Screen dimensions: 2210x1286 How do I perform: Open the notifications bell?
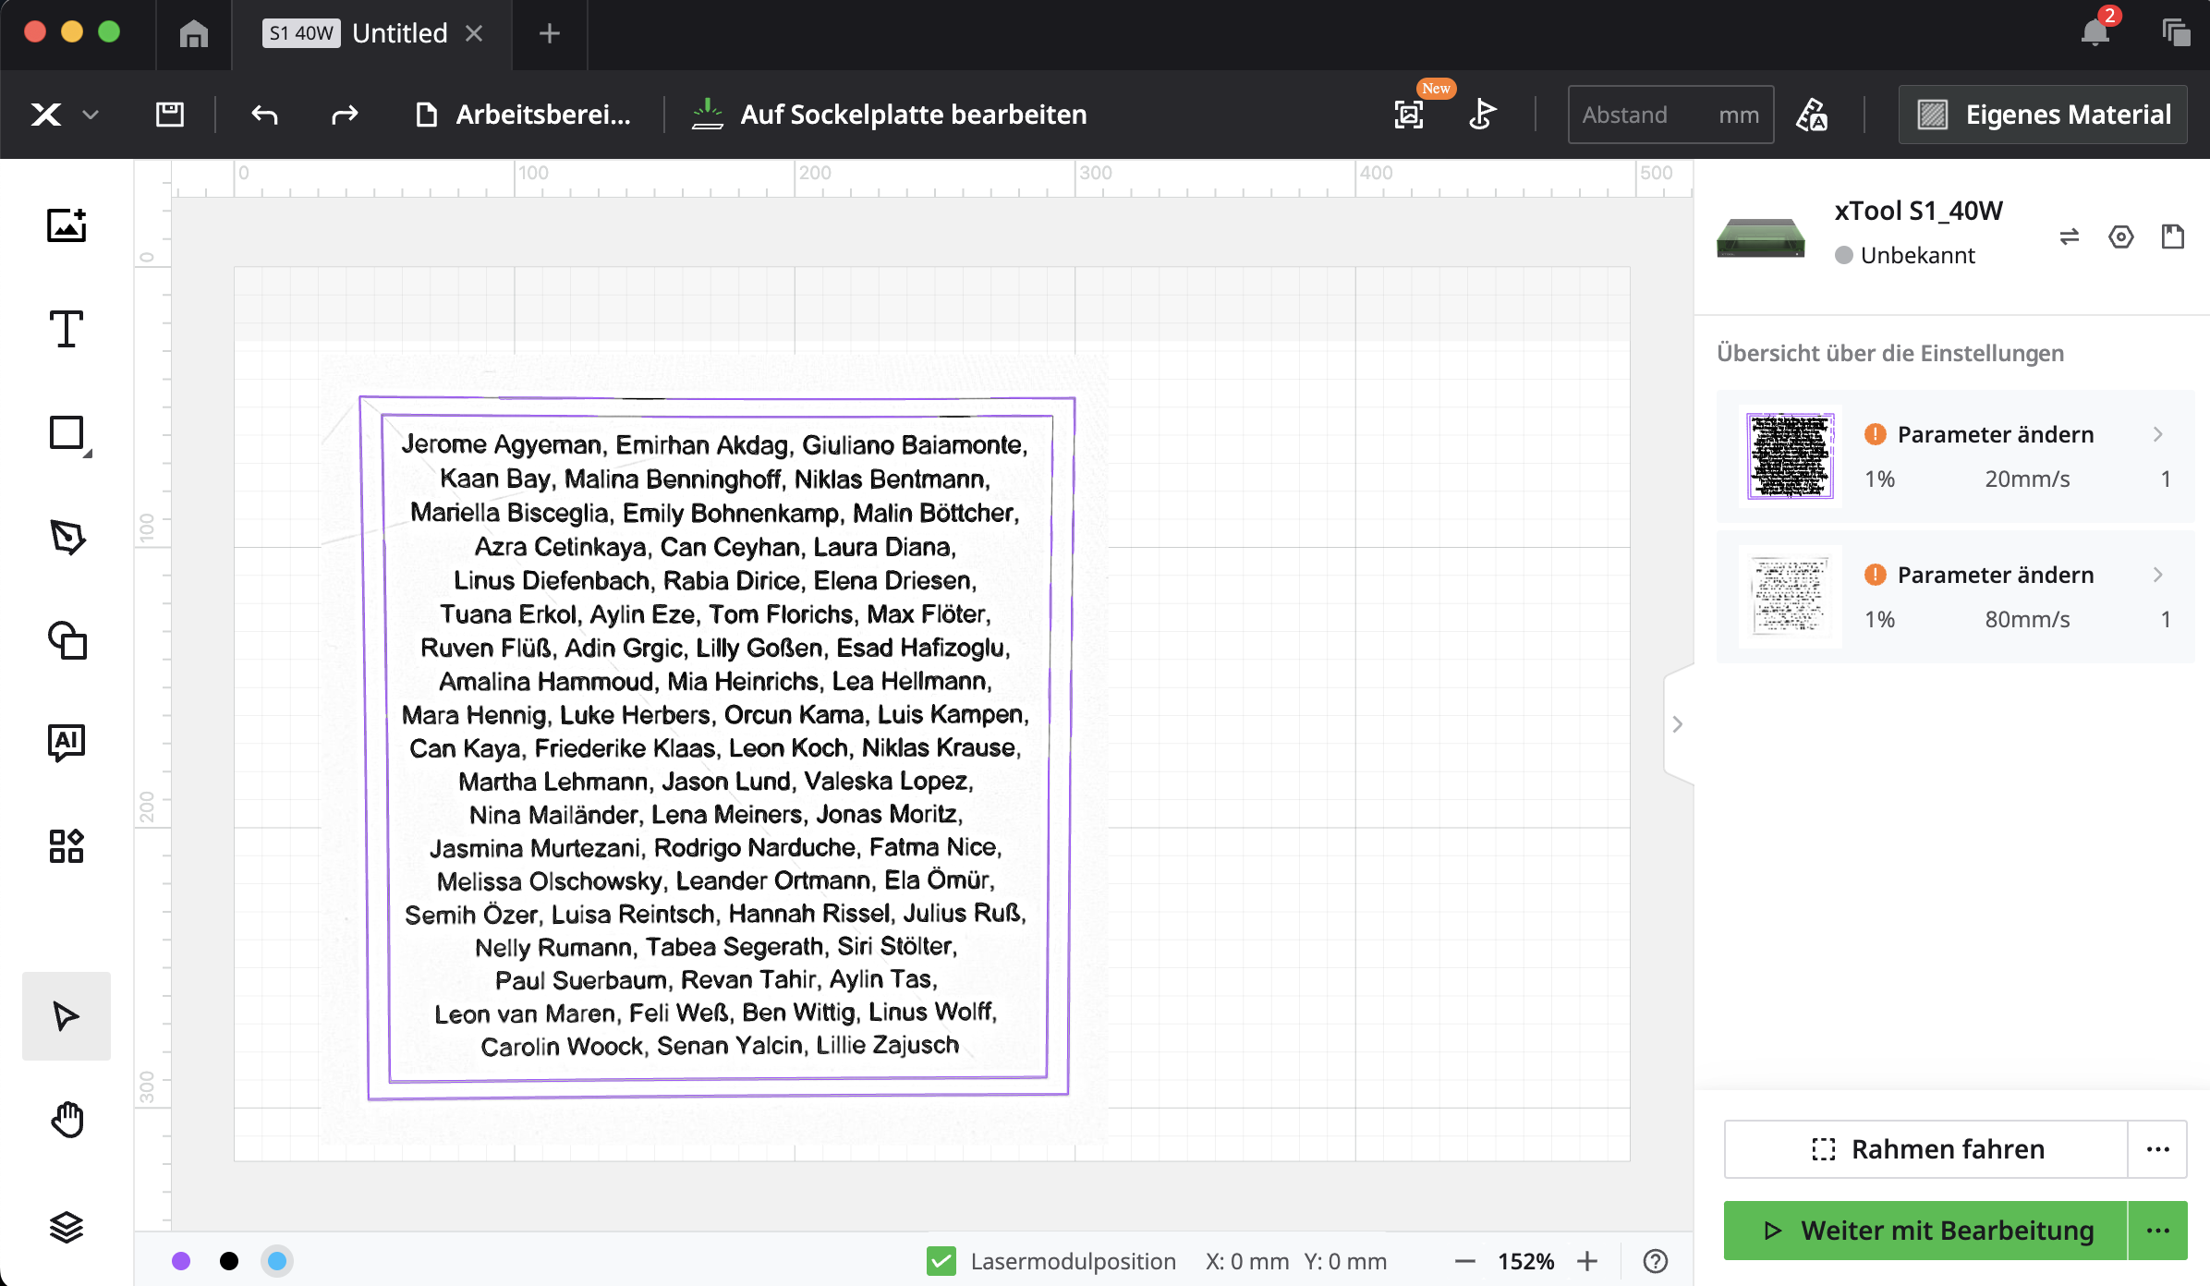(2095, 32)
